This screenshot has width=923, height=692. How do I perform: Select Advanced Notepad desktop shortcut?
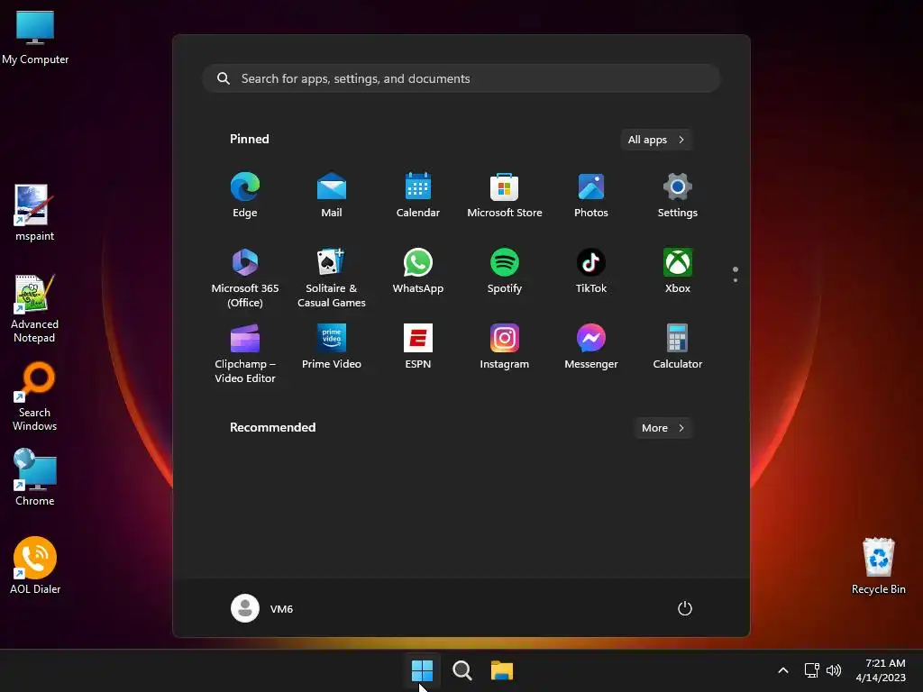pyautogui.click(x=35, y=309)
